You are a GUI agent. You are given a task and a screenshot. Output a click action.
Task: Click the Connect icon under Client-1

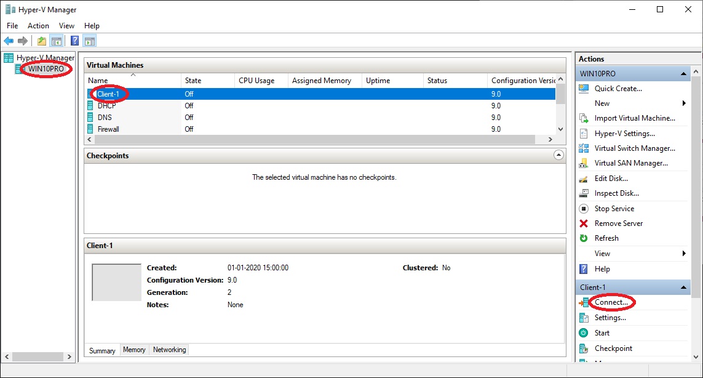[x=584, y=303]
